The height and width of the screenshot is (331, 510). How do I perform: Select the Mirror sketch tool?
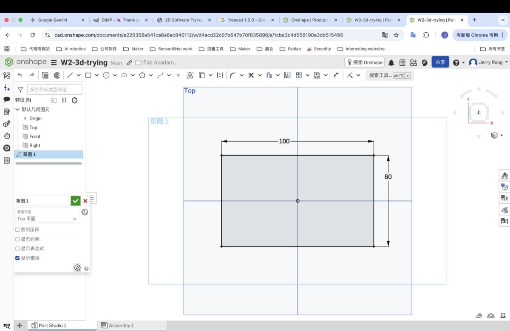pos(287,75)
